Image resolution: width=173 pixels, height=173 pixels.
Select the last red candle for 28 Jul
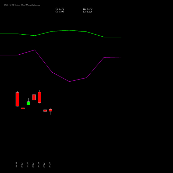pyautogui.click(x=51, y=110)
